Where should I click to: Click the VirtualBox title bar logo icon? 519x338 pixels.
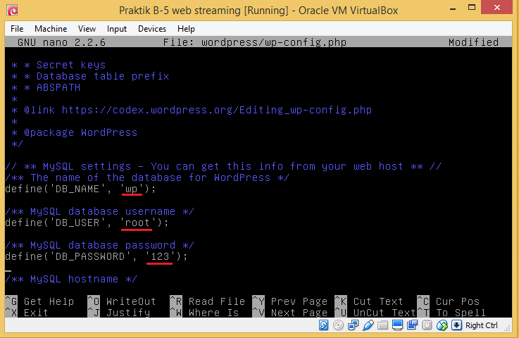pyautogui.click(x=12, y=11)
